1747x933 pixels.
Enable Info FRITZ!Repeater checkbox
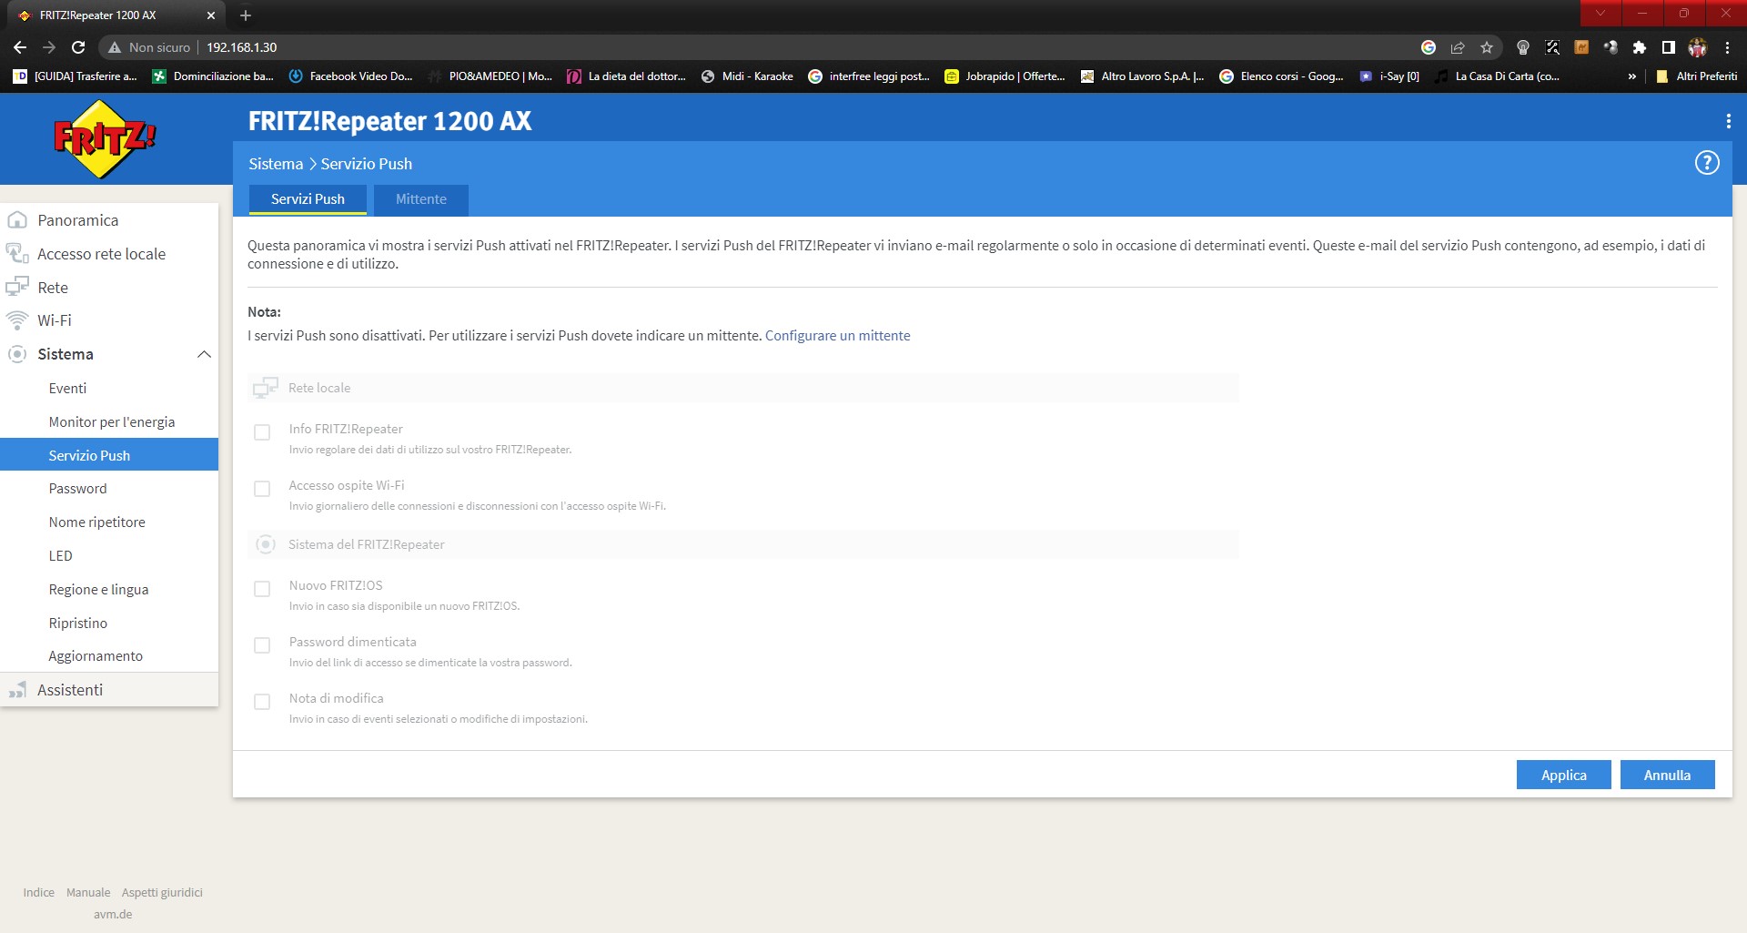[x=262, y=432]
